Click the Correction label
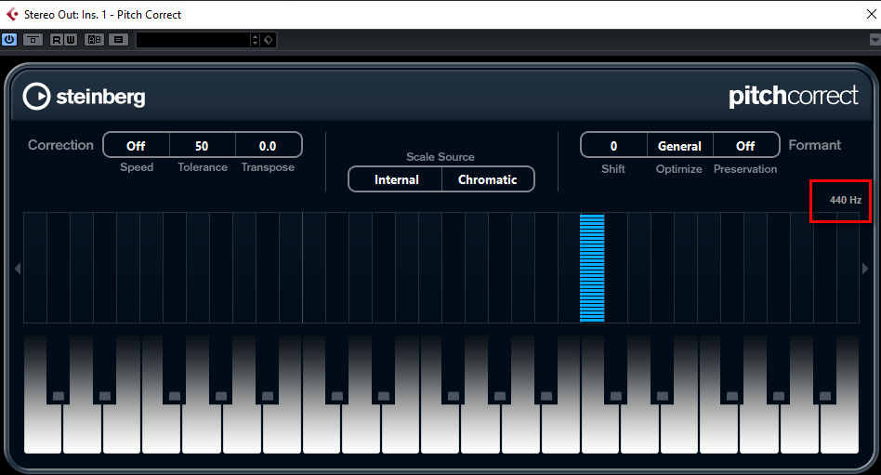 pyautogui.click(x=60, y=145)
